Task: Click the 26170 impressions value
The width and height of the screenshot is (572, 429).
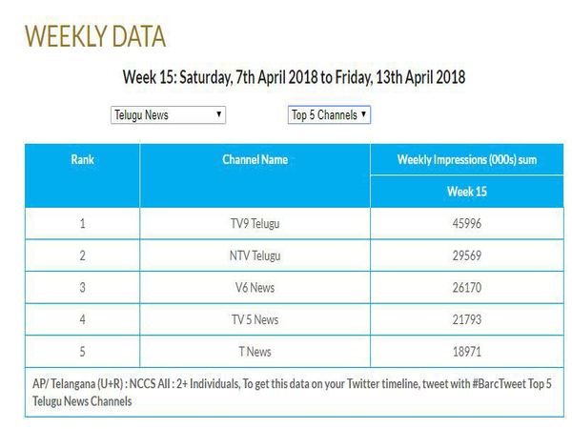Action: point(466,287)
